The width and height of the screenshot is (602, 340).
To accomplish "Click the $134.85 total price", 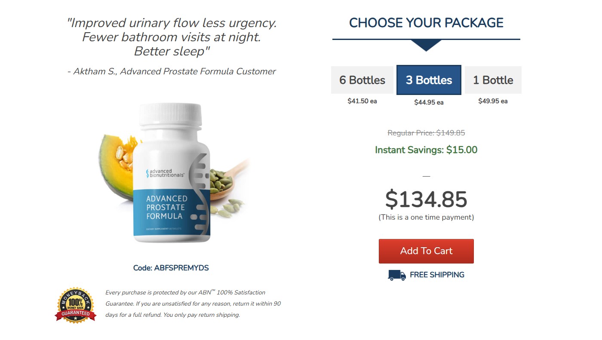I will (x=426, y=199).
